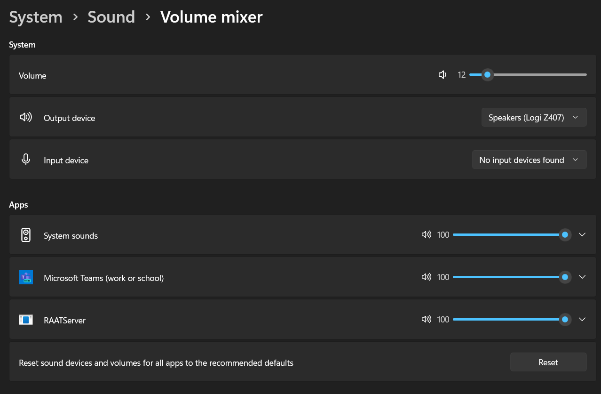Open Sound settings from the breadcrumb
The height and width of the screenshot is (394, 601).
pos(111,17)
